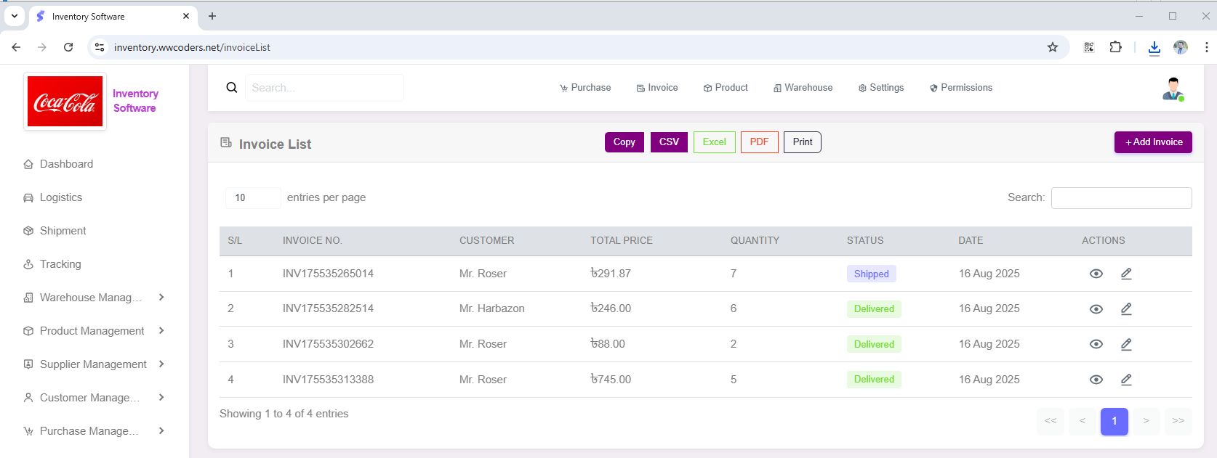Click the edit pencil for Mr. Harbazon's invoice
Image resolution: width=1217 pixels, height=458 pixels.
coord(1126,309)
